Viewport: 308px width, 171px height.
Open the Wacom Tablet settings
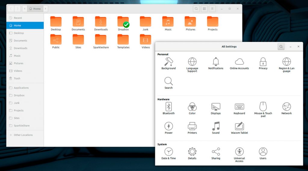239,126
